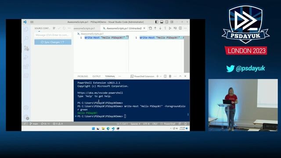Viewport: 281px width, 158px height.
Task: Open the Search view in activity bar
Action: 26,38
